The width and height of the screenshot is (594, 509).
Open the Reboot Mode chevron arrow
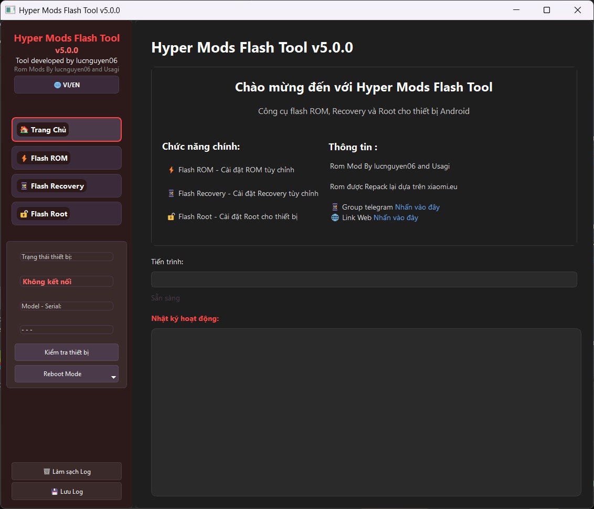coord(113,376)
